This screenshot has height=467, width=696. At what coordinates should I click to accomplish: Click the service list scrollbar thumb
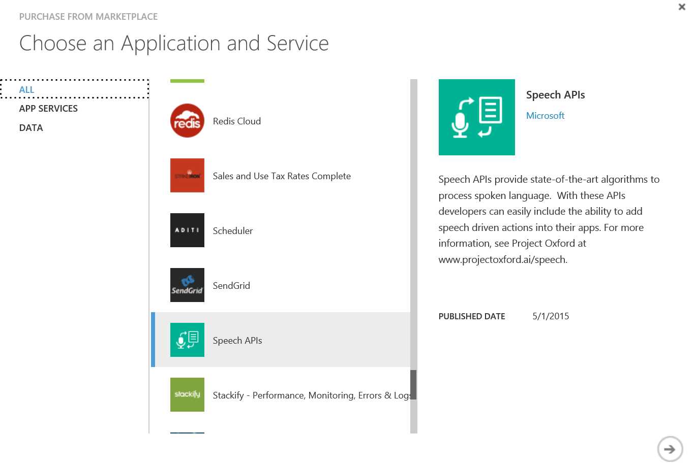(x=413, y=385)
